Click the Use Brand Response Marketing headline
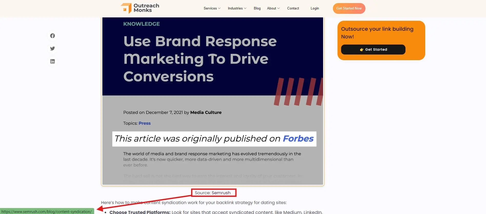 coord(200,59)
